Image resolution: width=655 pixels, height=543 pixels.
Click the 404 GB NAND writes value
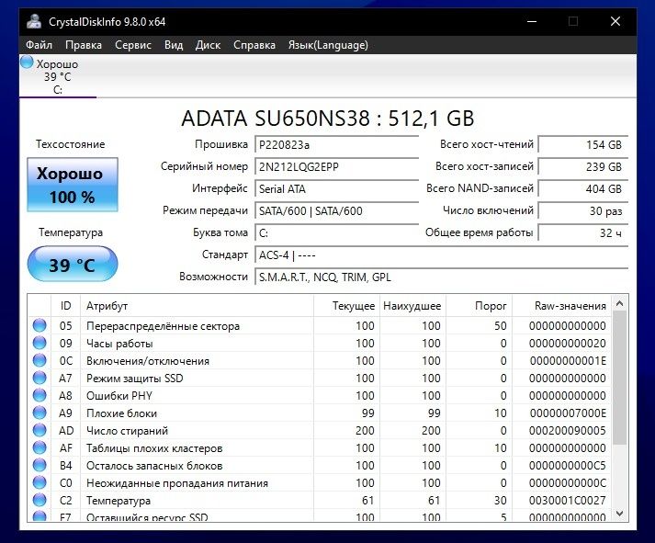point(583,188)
